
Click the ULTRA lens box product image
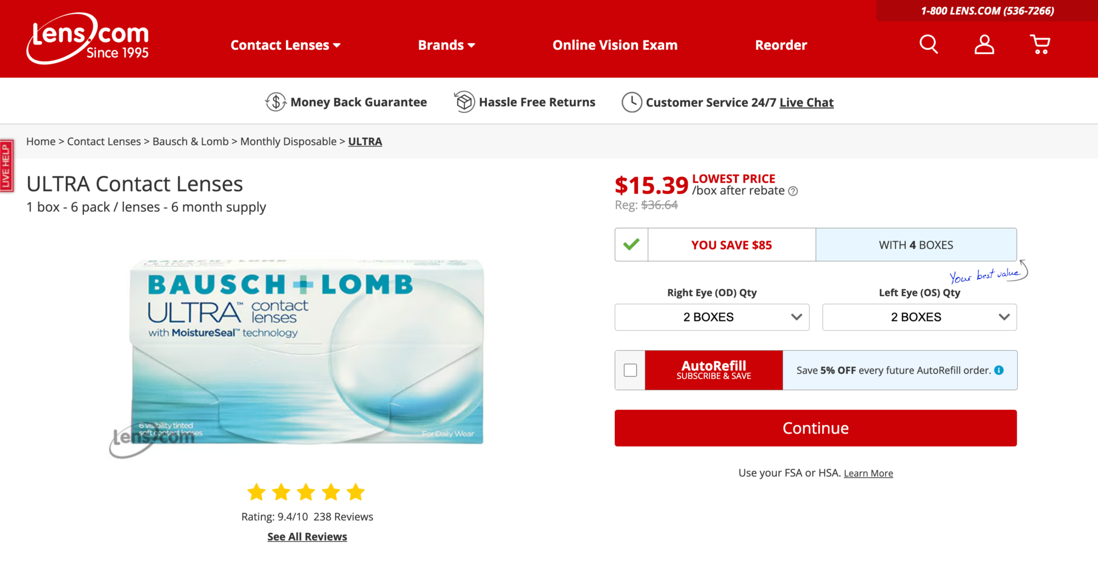306,351
